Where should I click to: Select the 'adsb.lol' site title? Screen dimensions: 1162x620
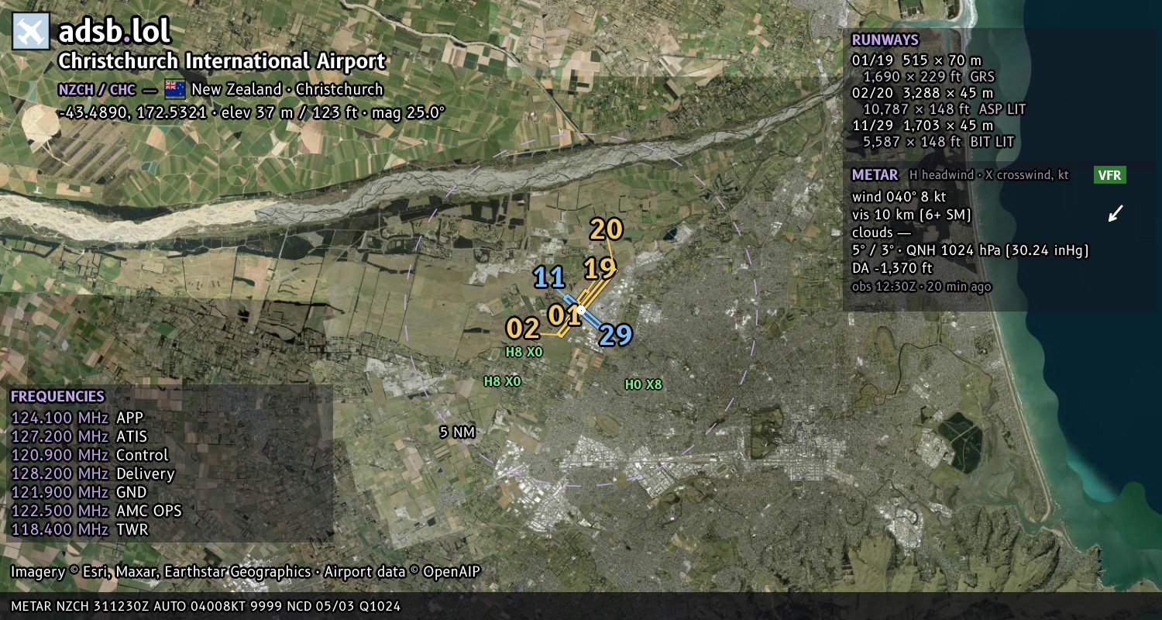(115, 32)
